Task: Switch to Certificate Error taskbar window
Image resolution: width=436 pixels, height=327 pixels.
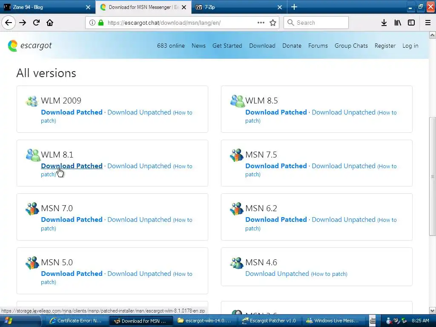Action: tap(76, 321)
